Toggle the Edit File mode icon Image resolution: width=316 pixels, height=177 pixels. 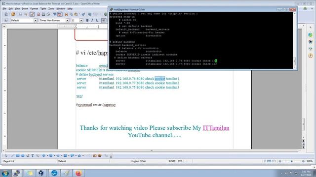click(32, 14)
